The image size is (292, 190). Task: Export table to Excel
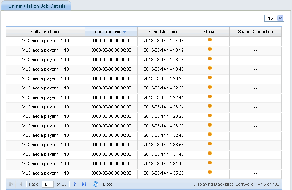coord(108,184)
